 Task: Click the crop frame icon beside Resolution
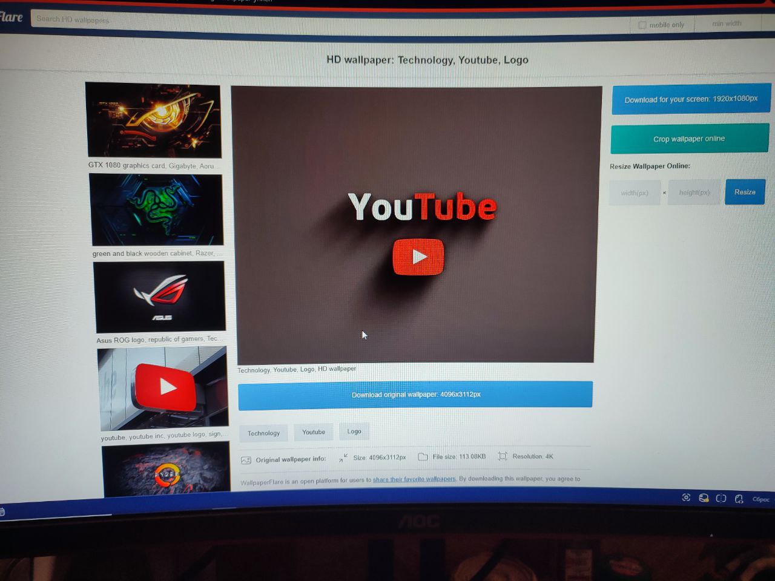tap(503, 456)
